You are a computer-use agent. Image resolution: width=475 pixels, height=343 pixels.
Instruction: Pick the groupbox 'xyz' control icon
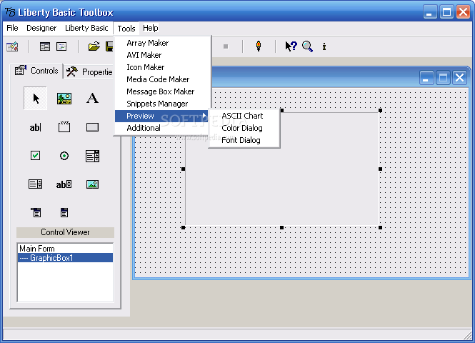point(64,127)
